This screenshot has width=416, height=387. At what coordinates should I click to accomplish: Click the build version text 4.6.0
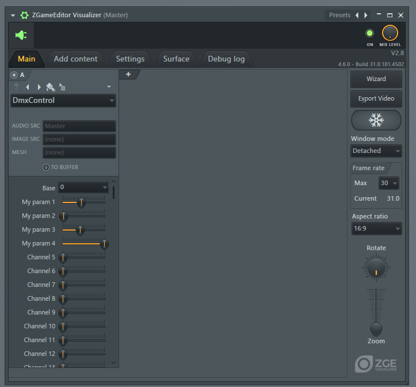click(x=371, y=64)
